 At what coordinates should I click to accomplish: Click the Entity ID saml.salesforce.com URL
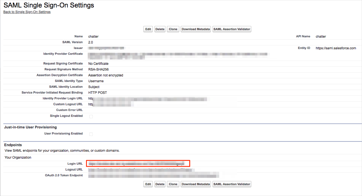(336, 48)
